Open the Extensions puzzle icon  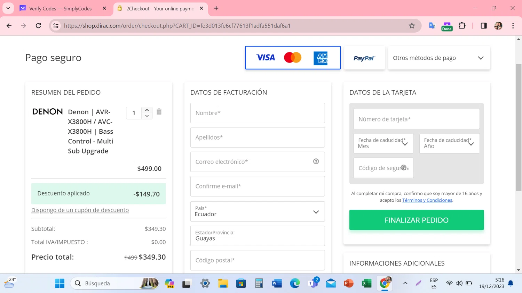click(462, 26)
